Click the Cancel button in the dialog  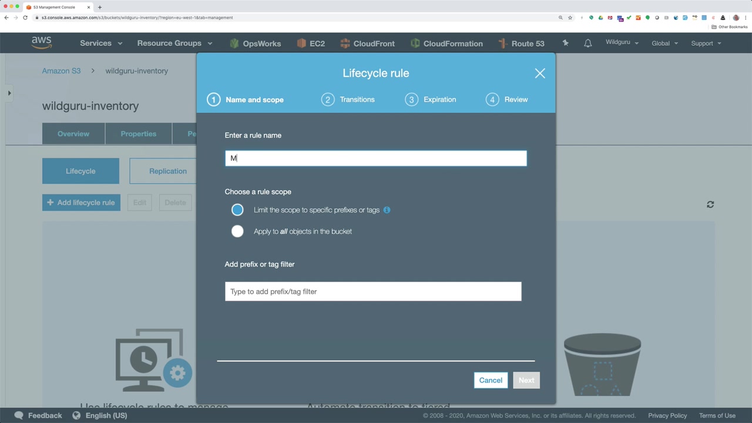point(491,380)
